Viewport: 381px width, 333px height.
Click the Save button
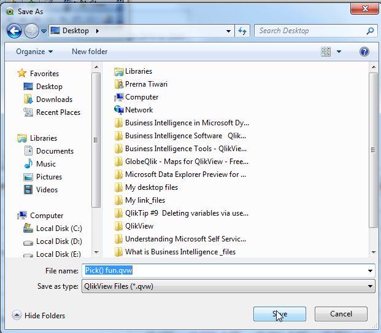pos(279,314)
